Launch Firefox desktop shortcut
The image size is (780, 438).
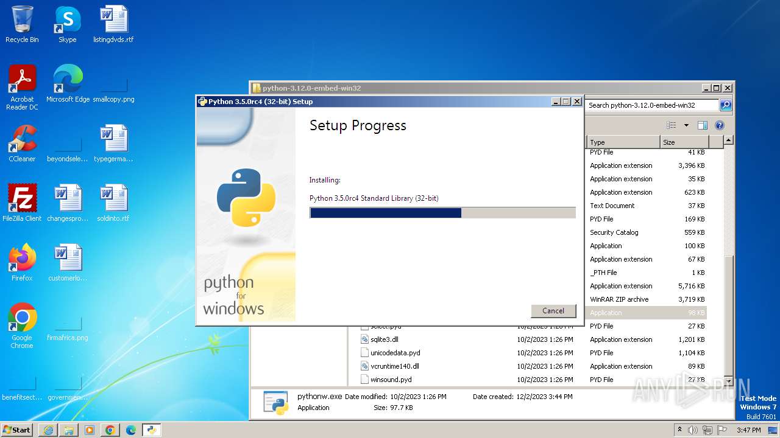(x=22, y=263)
